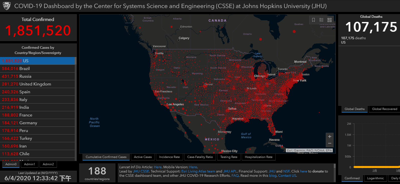Click the Total Confirmed count 1,851,520
Image resolution: width=400 pixels, height=184 pixels.
pyautogui.click(x=38, y=30)
